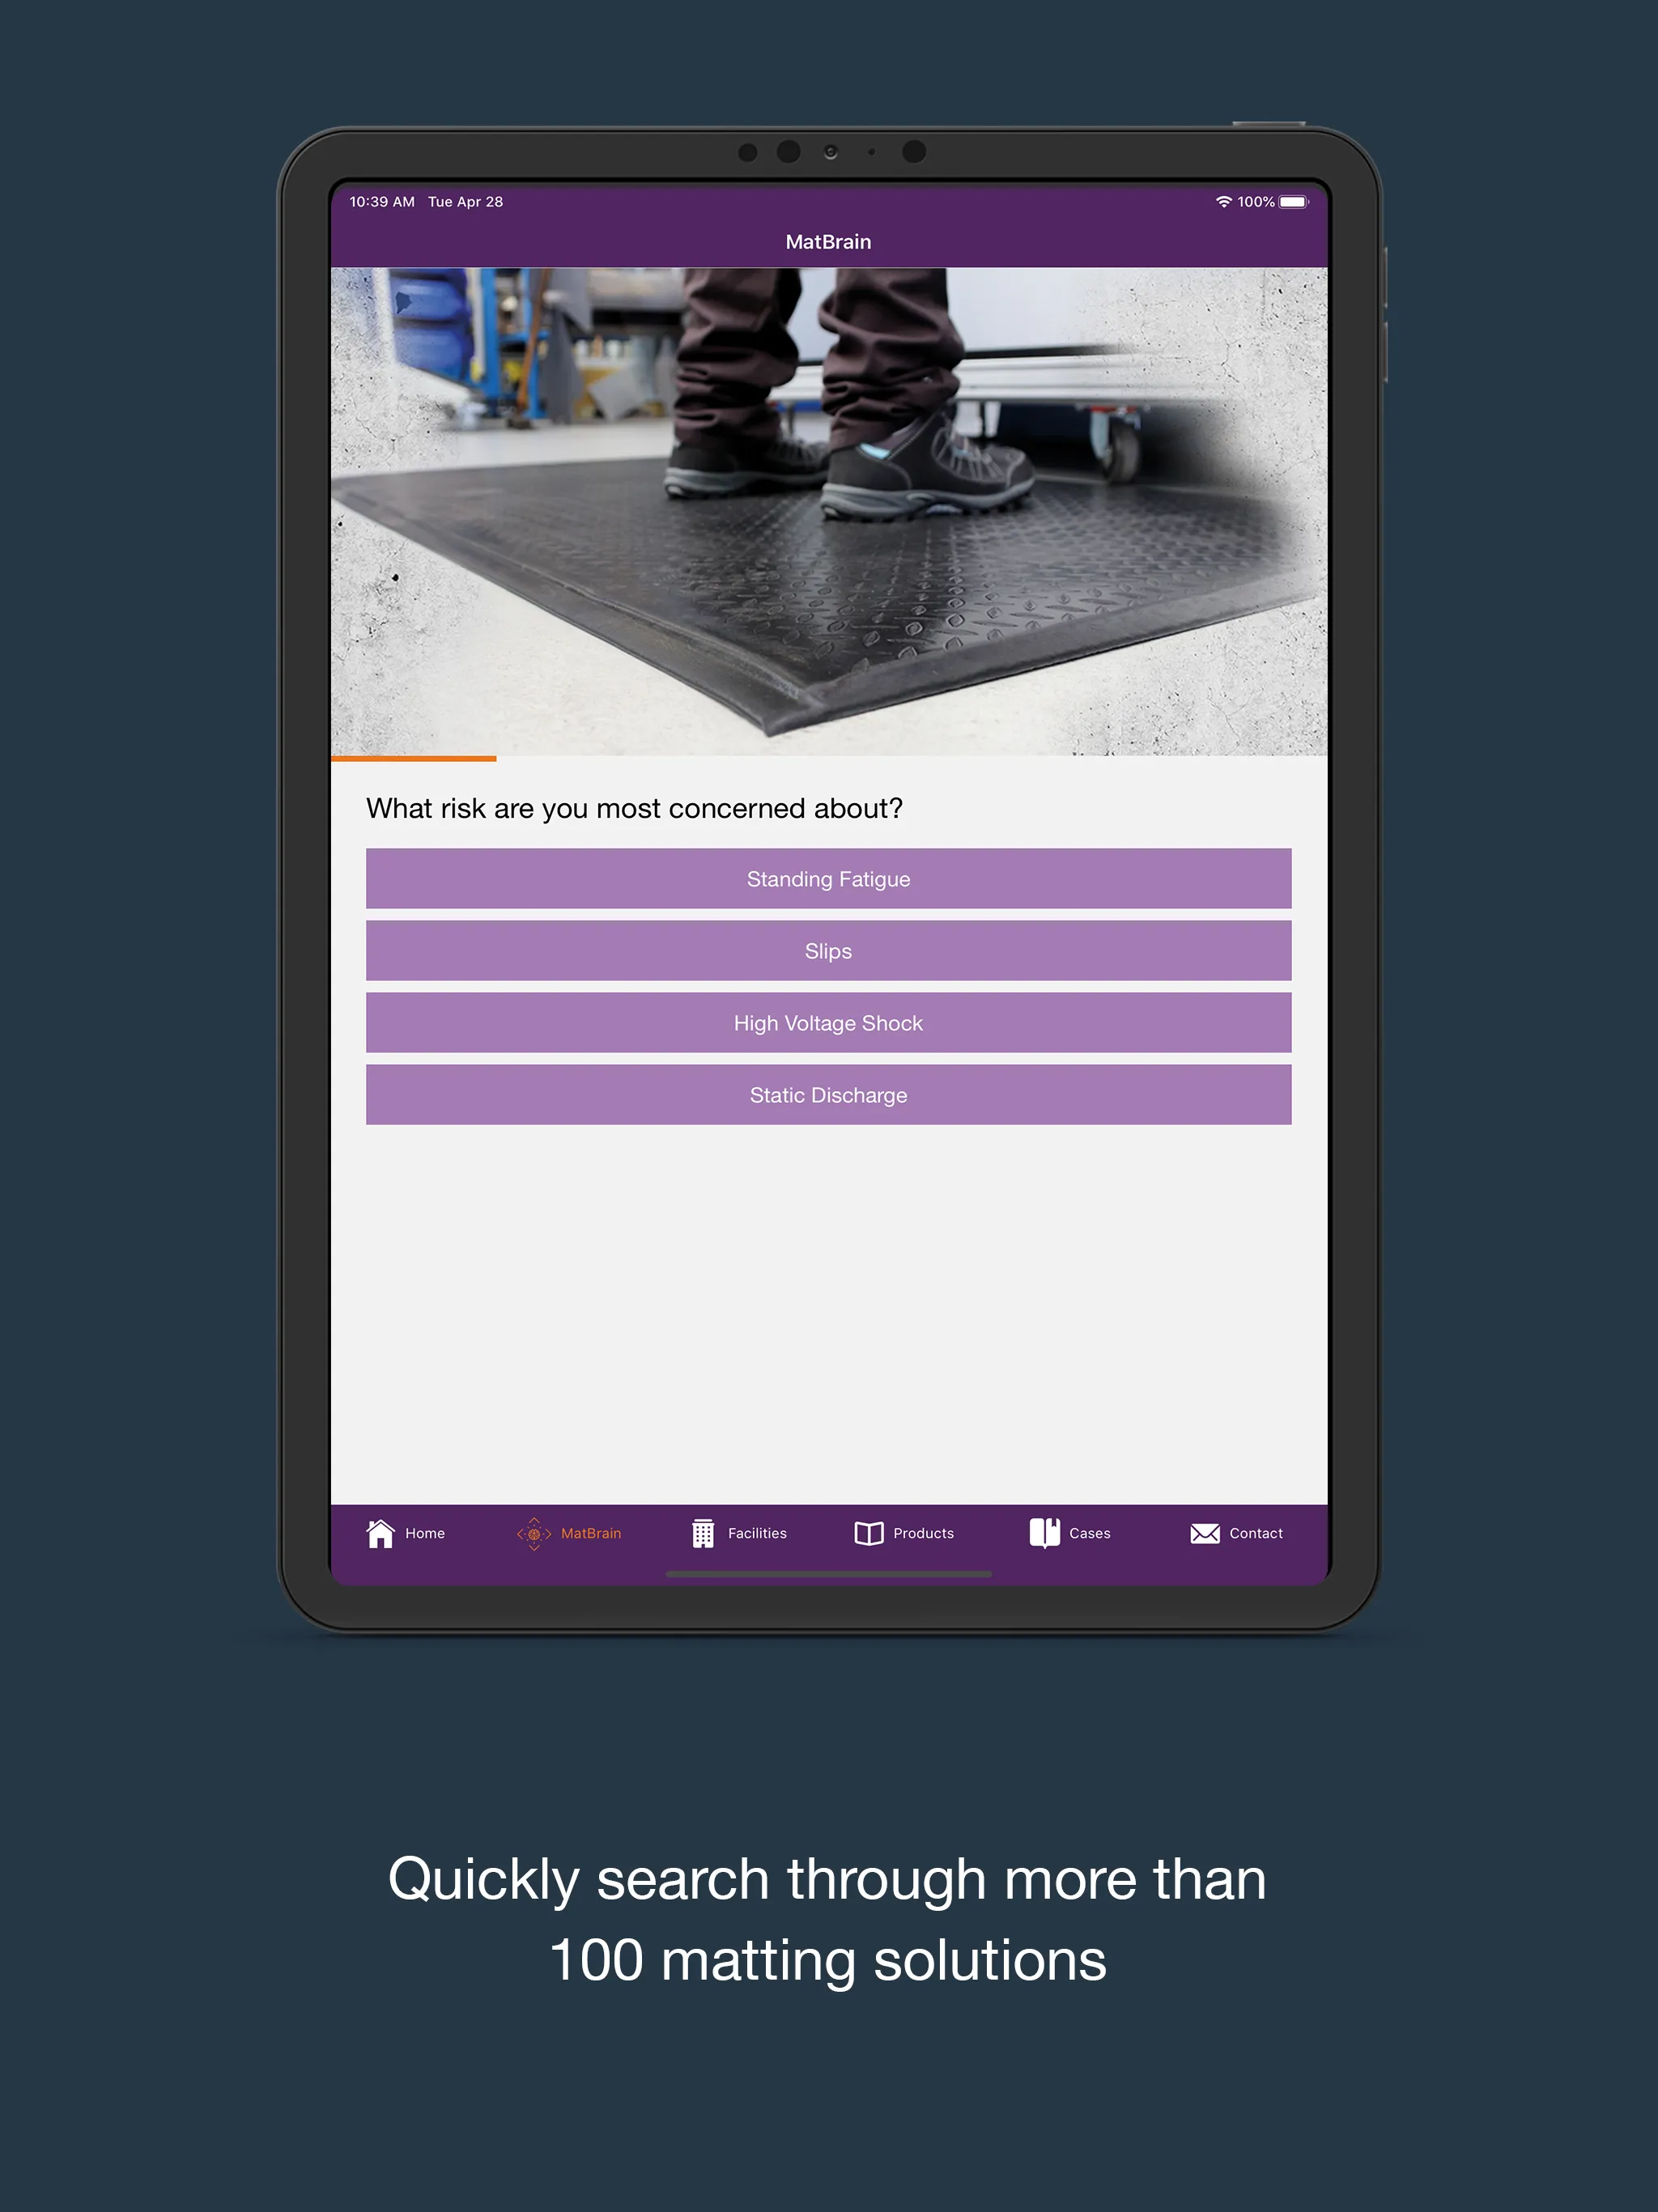Open the Facilities section

coord(752,1533)
